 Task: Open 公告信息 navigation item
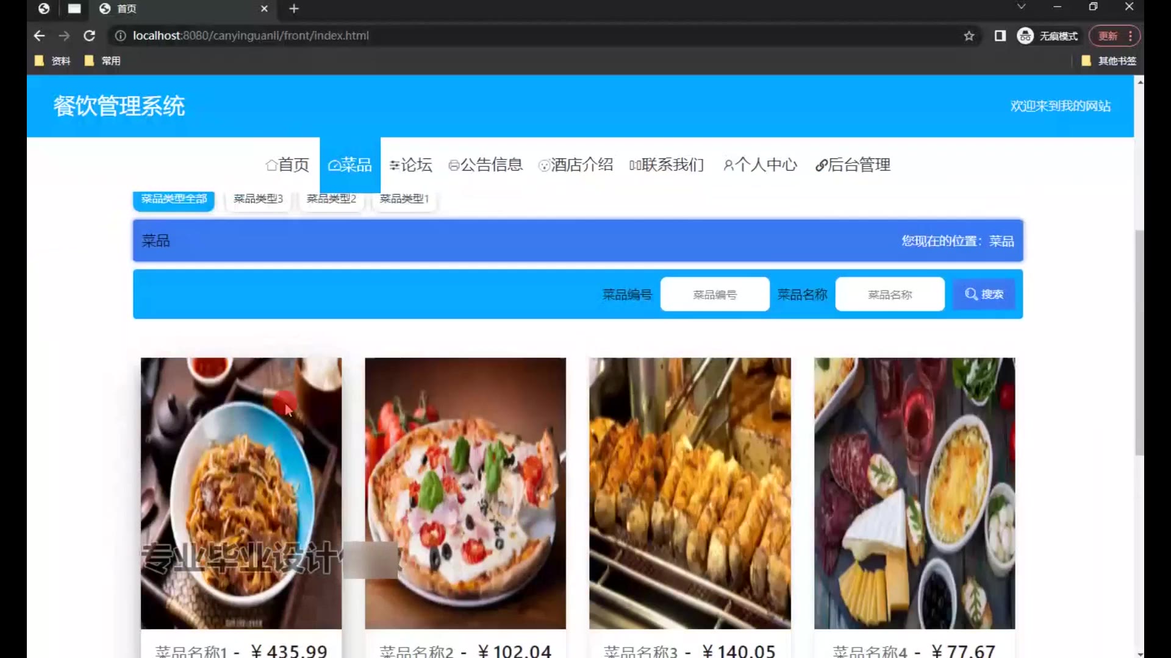tap(485, 164)
